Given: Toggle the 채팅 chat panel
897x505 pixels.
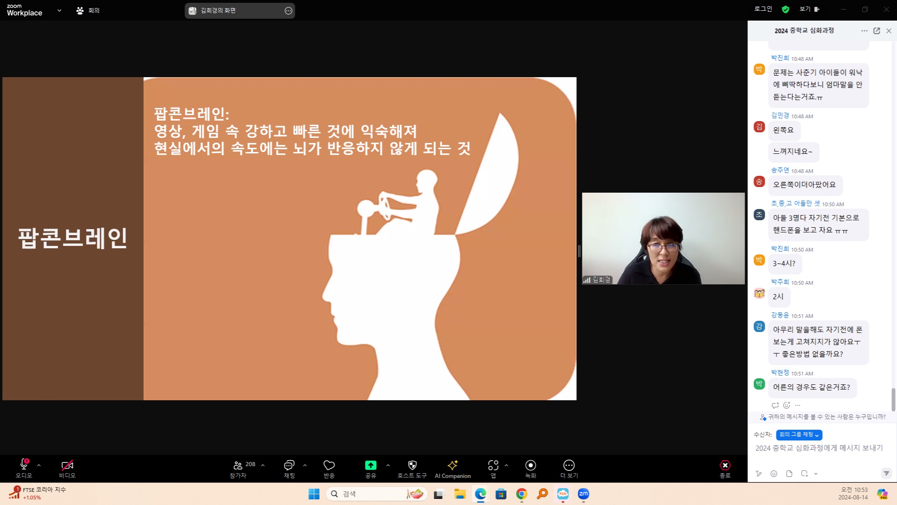Looking at the screenshot, I should [x=289, y=469].
